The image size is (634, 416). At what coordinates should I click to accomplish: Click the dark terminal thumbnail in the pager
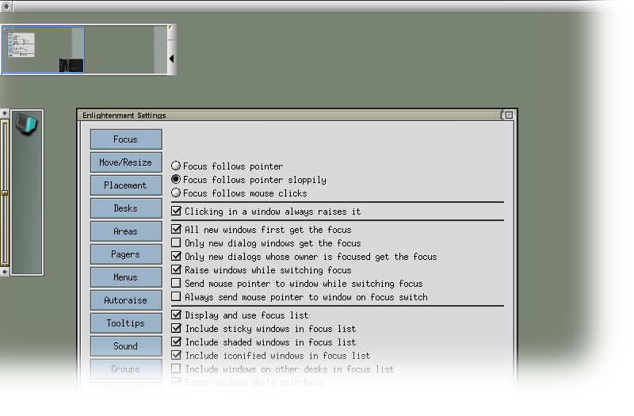pos(71,65)
